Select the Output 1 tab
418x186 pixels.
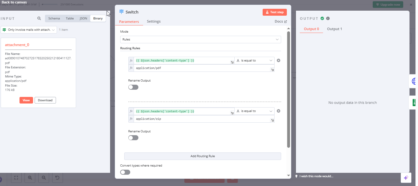pos(334,29)
